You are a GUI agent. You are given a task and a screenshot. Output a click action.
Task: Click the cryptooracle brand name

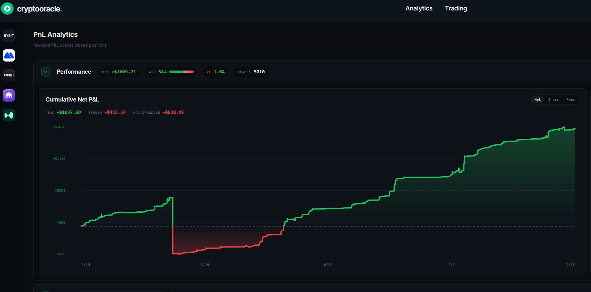[39, 9]
